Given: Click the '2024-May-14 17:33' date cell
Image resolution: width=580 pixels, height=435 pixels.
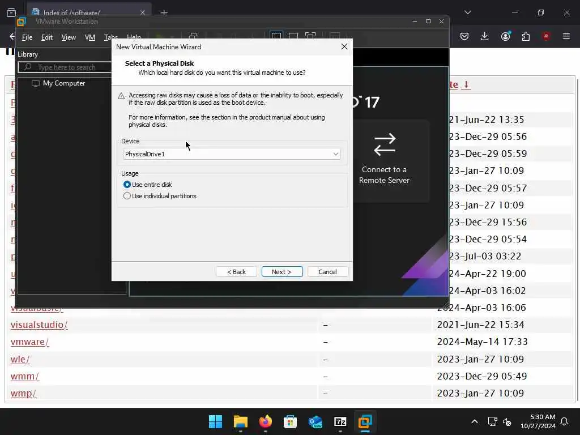Looking at the screenshot, I should tap(483, 342).
